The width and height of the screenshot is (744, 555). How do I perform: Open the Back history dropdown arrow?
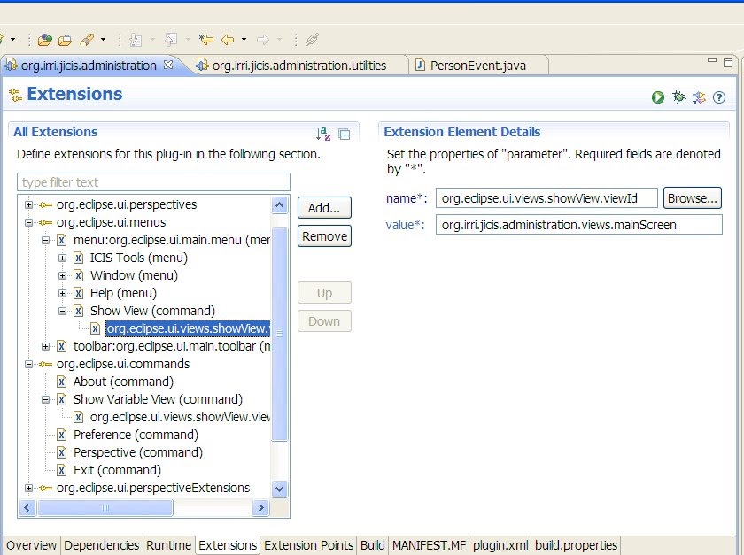(x=244, y=40)
